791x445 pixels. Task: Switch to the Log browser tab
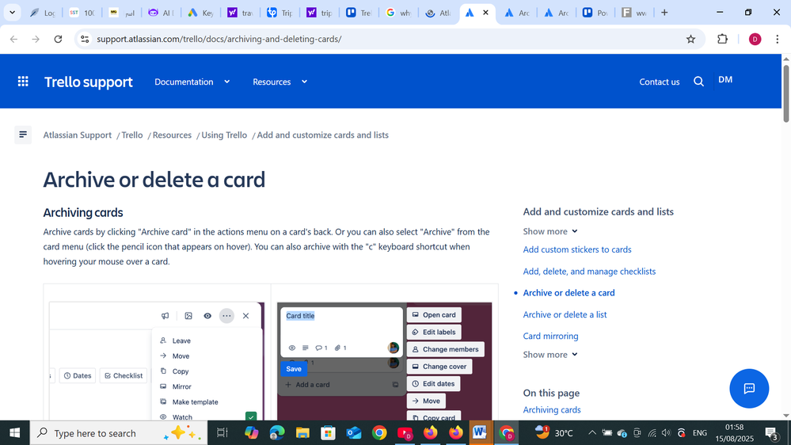pyautogui.click(x=43, y=13)
